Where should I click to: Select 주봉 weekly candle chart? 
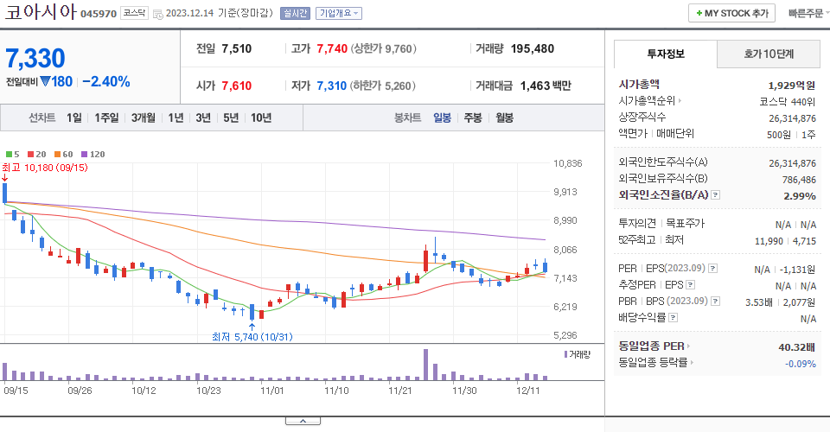click(473, 118)
